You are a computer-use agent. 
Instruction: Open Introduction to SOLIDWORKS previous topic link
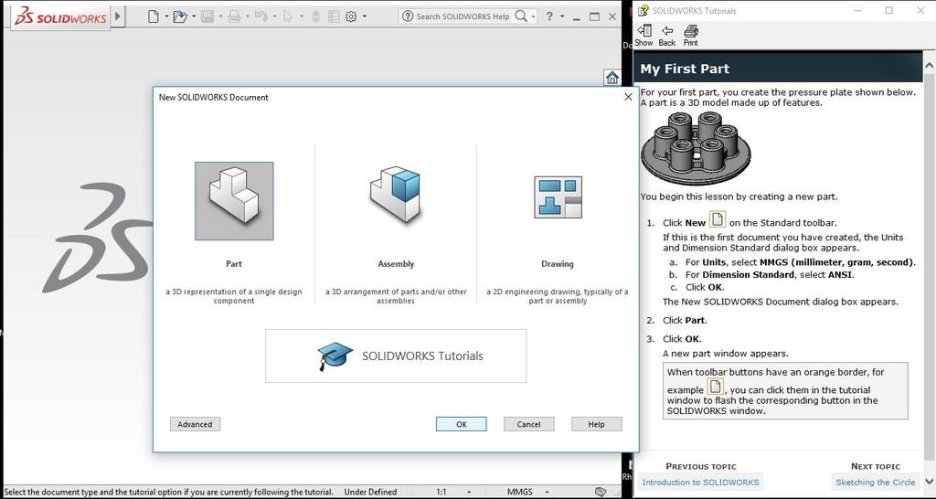pos(700,483)
